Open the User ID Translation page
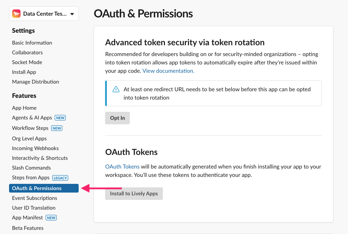Screen dimensions: 348x234 (33, 208)
